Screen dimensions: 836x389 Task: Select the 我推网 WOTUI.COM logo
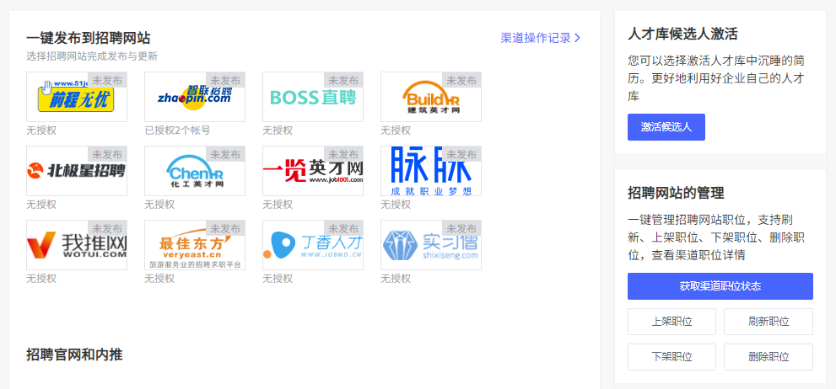pyautogui.click(x=77, y=245)
